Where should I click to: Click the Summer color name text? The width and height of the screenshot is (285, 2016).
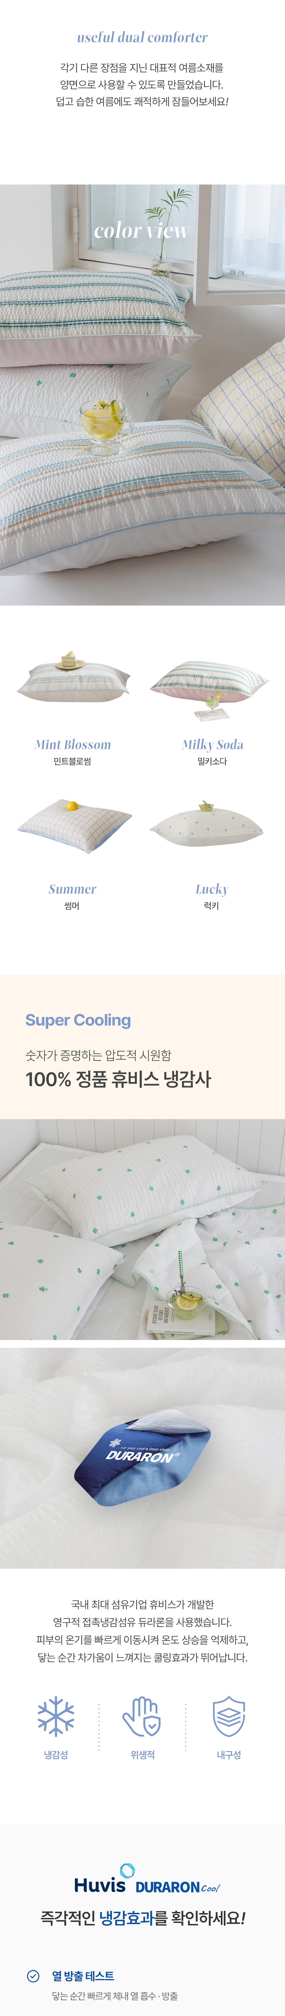click(73, 889)
